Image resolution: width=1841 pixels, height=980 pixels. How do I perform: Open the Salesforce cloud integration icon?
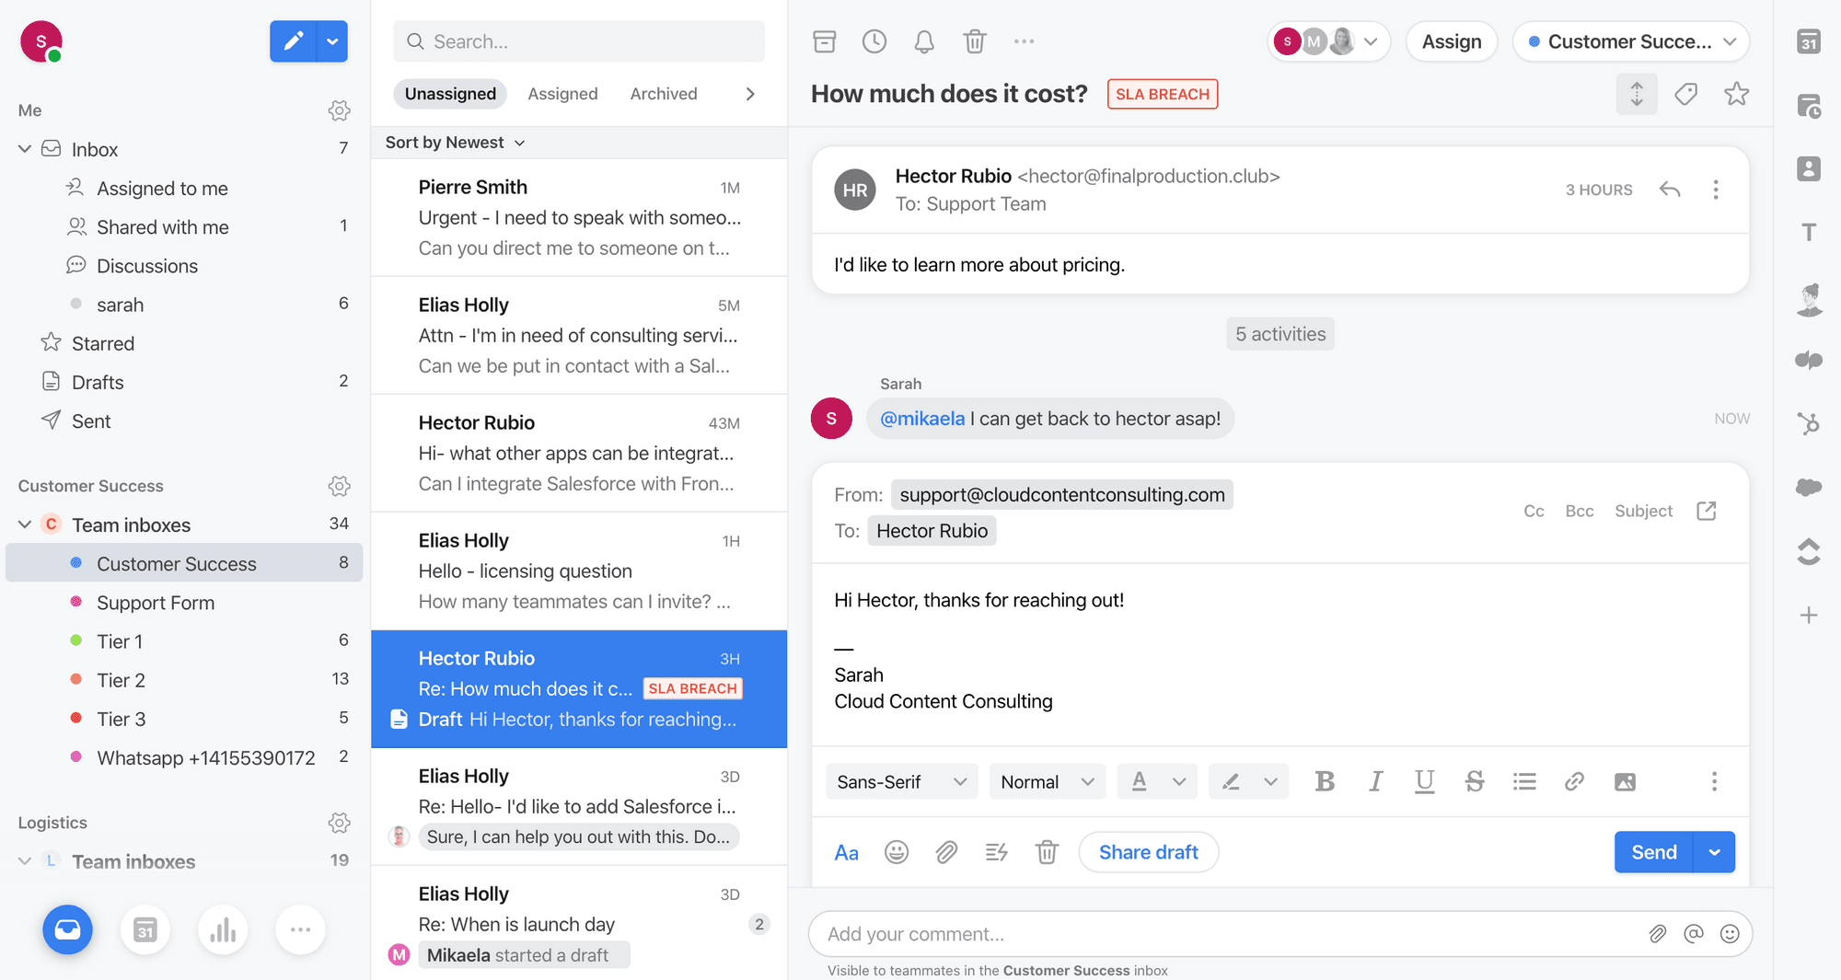1808,487
